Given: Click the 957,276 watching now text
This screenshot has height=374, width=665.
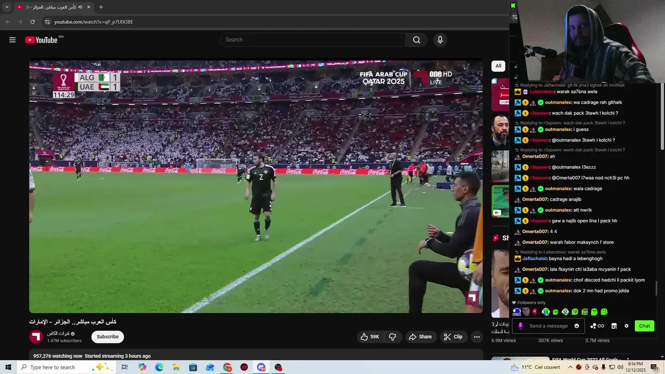Looking at the screenshot, I should pyautogui.click(x=58, y=356).
